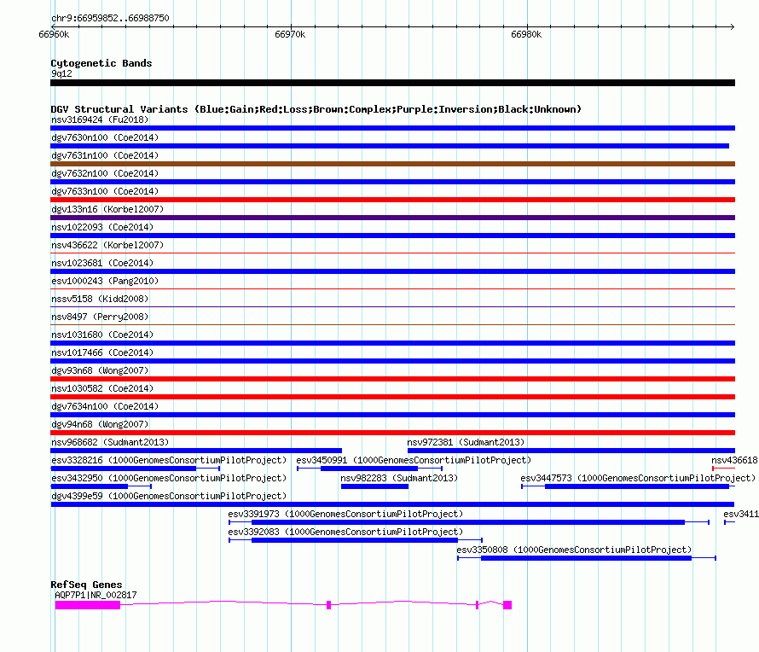
Task: Click the blue bar of nsv968682
Action: [x=196, y=451]
